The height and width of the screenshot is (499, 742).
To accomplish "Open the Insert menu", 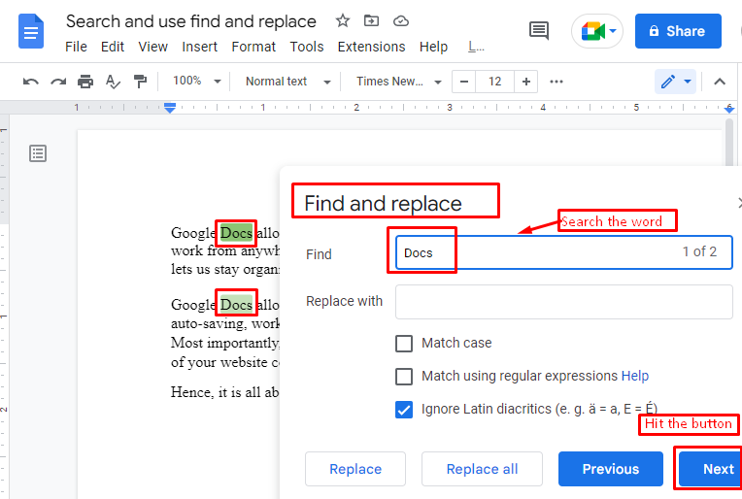I will click(199, 47).
